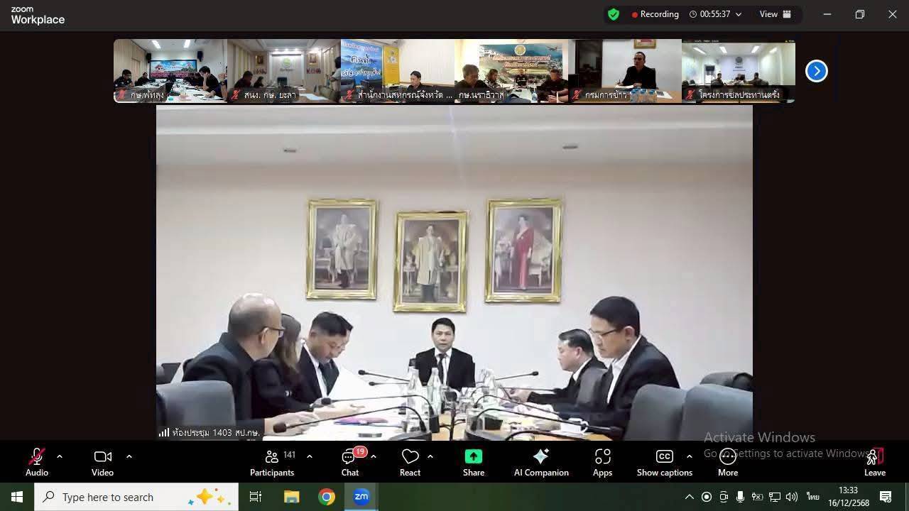
Task: Expand audio settings arrow next to Audio
Action: coord(60,456)
